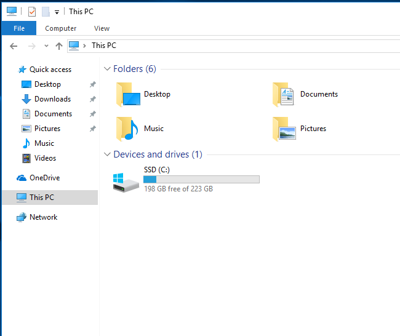This screenshot has height=336, width=400.
Task: Click the Network globe icon
Action: click(x=22, y=217)
